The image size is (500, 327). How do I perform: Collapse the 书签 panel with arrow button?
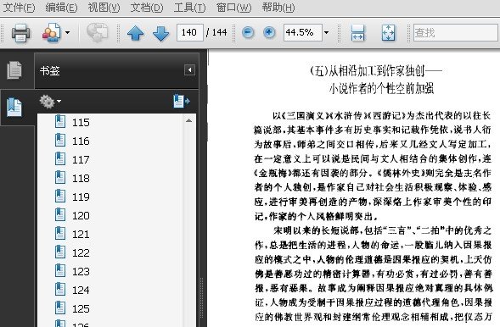click(x=189, y=70)
